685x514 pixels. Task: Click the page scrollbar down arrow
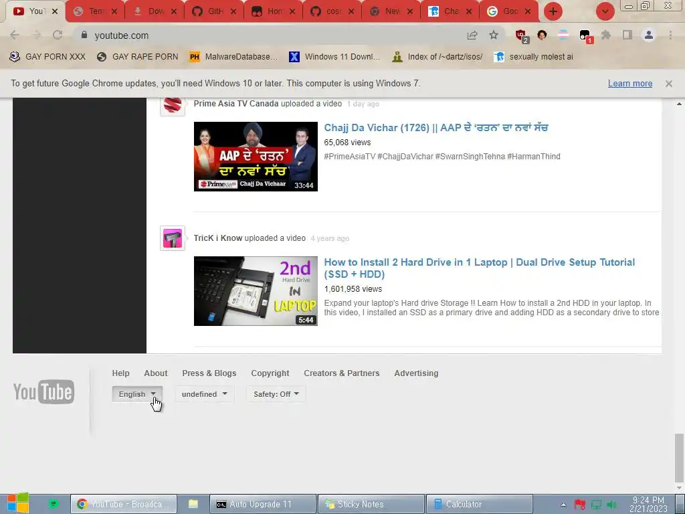pos(679,488)
